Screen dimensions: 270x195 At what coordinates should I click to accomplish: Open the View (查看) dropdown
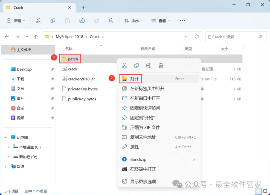tap(160, 21)
